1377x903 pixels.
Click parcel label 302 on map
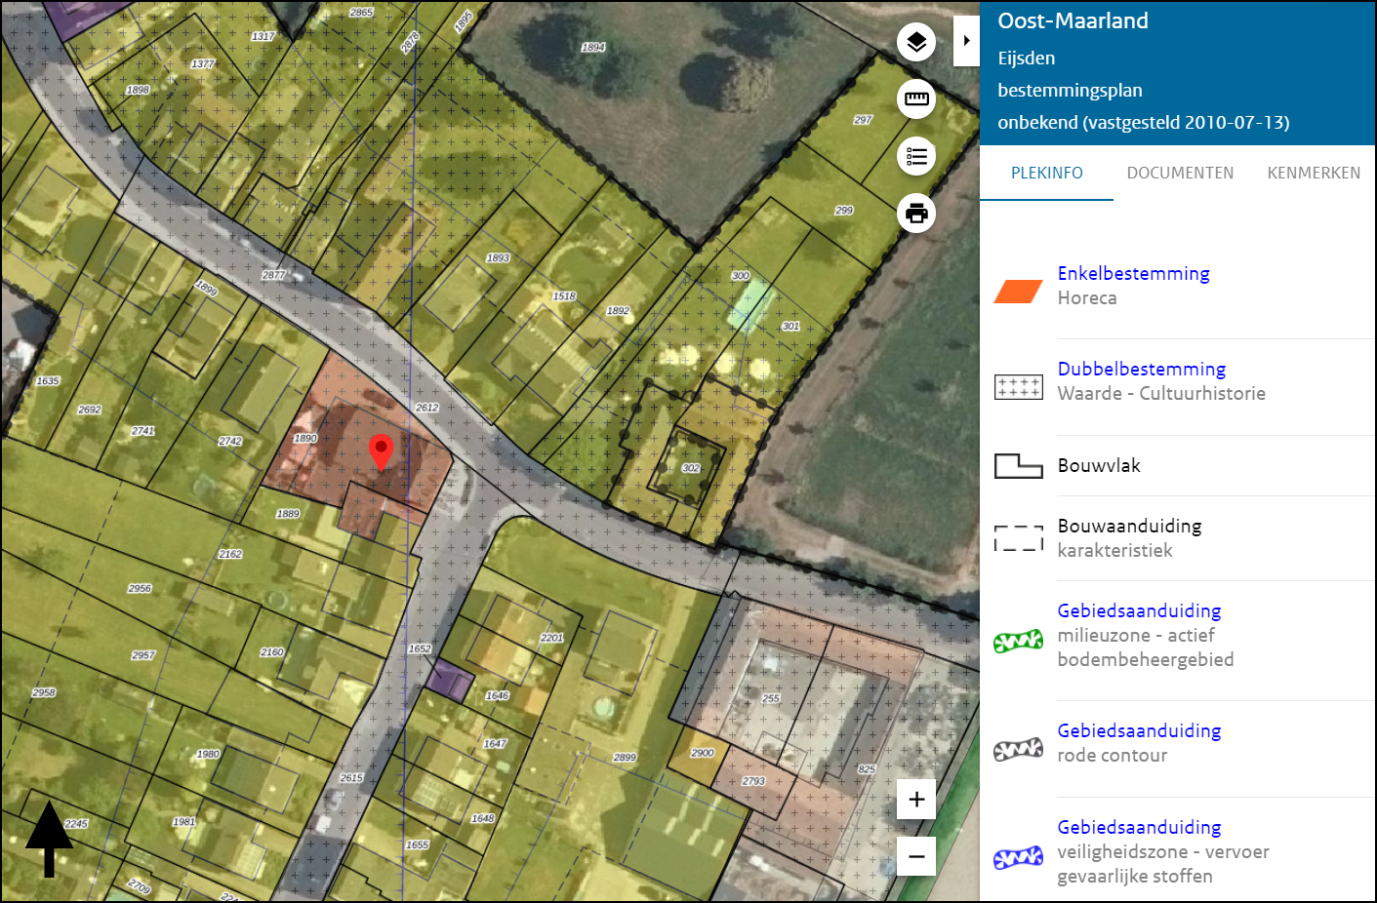coord(691,468)
